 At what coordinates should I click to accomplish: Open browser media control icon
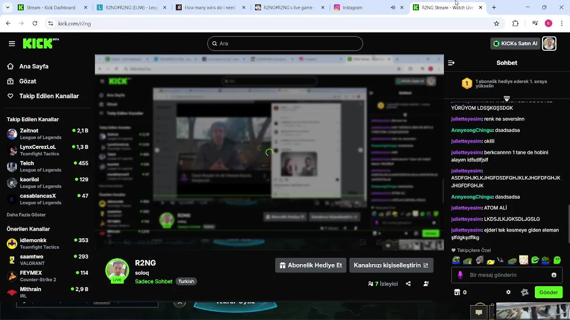click(535, 24)
